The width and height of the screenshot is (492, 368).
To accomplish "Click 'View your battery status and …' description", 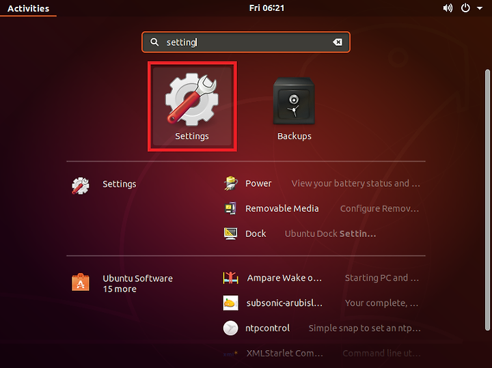I will pos(355,184).
